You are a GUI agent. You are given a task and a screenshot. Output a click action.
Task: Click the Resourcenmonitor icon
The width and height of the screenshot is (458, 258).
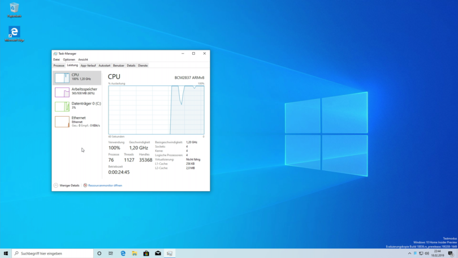(85, 186)
